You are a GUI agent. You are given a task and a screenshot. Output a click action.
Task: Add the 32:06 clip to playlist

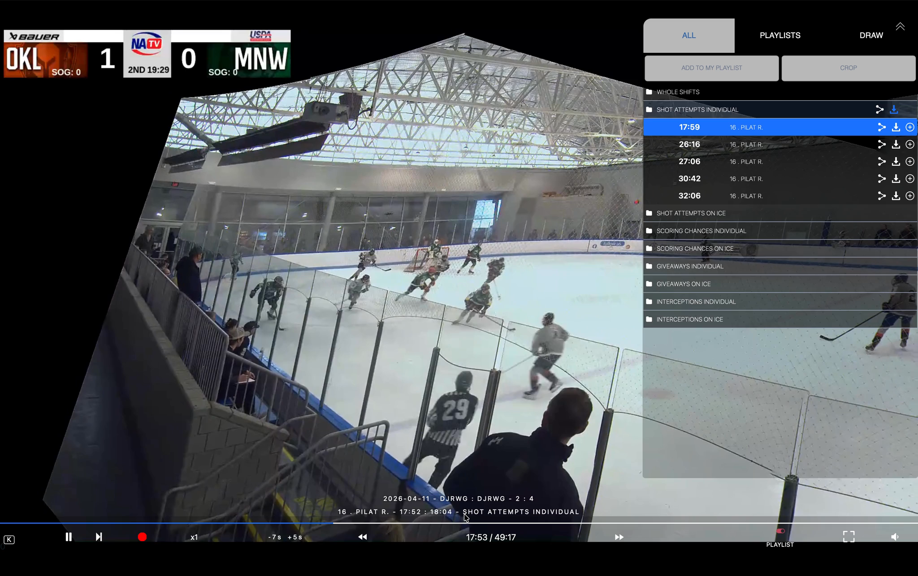910,196
